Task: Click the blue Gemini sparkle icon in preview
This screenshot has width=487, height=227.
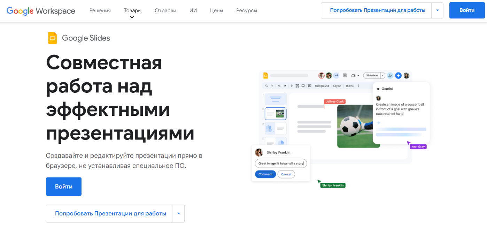Action: pyautogui.click(x=398, y=75)
